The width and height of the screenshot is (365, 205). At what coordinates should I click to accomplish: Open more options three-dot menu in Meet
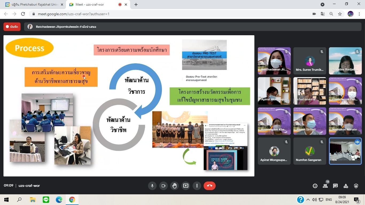coord(197,186)
